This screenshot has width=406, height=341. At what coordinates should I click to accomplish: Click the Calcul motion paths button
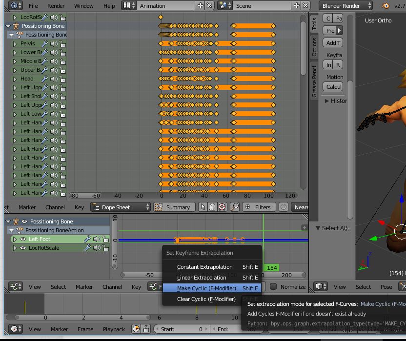point(333,87)
